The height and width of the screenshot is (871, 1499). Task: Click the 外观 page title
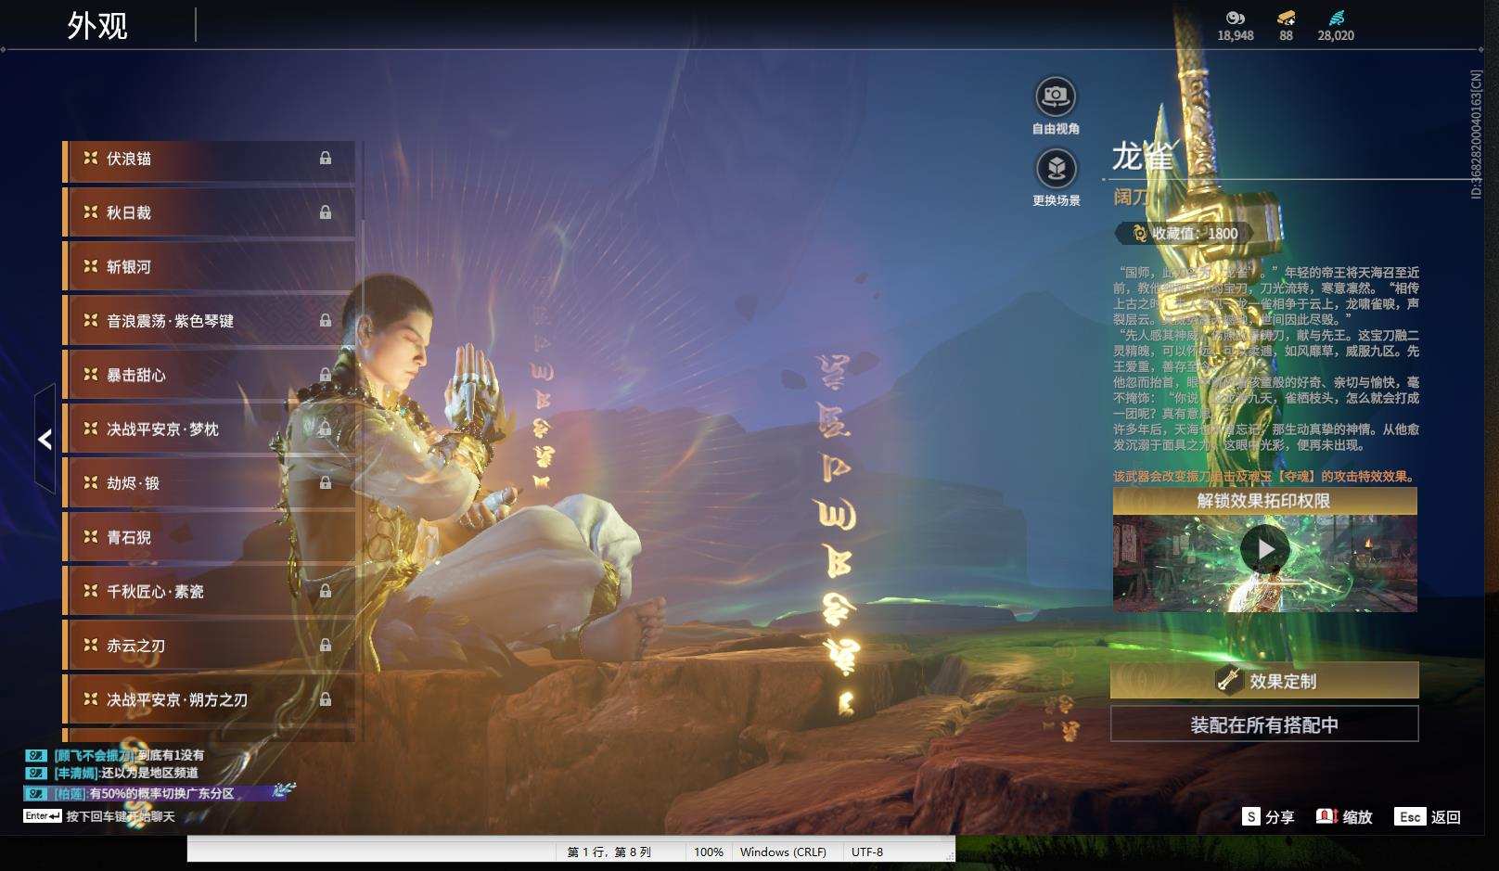97,25
